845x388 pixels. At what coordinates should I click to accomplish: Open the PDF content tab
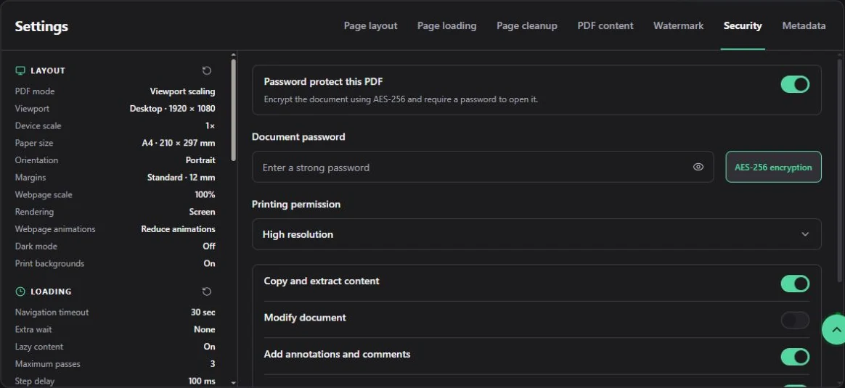click(605, 26)
